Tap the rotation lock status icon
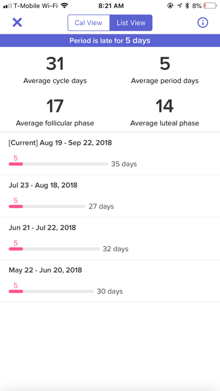Image resolution: width=220 pixels, height=391 pixels. [x=170, y=5]
